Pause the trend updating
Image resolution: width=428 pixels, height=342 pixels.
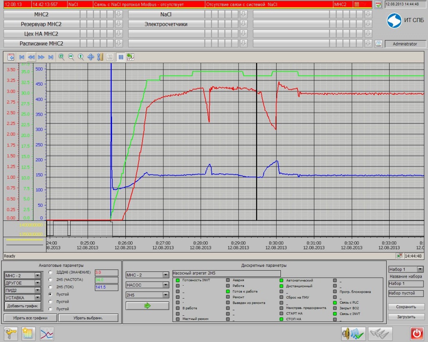(x=121, y=57)
